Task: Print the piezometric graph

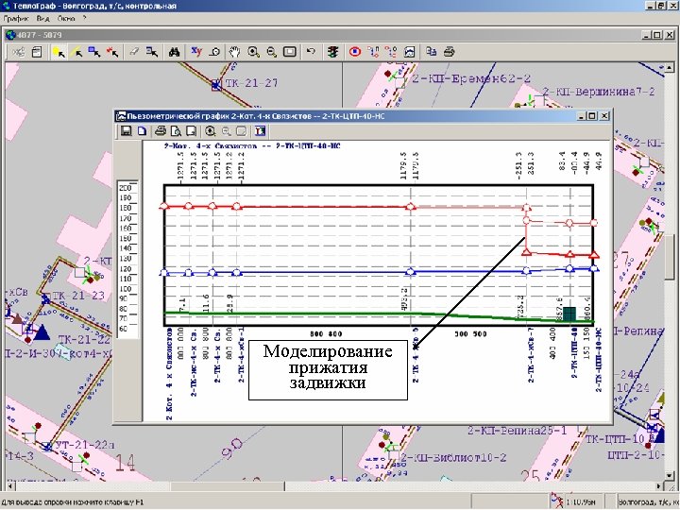Action: (x=161, y=131)
